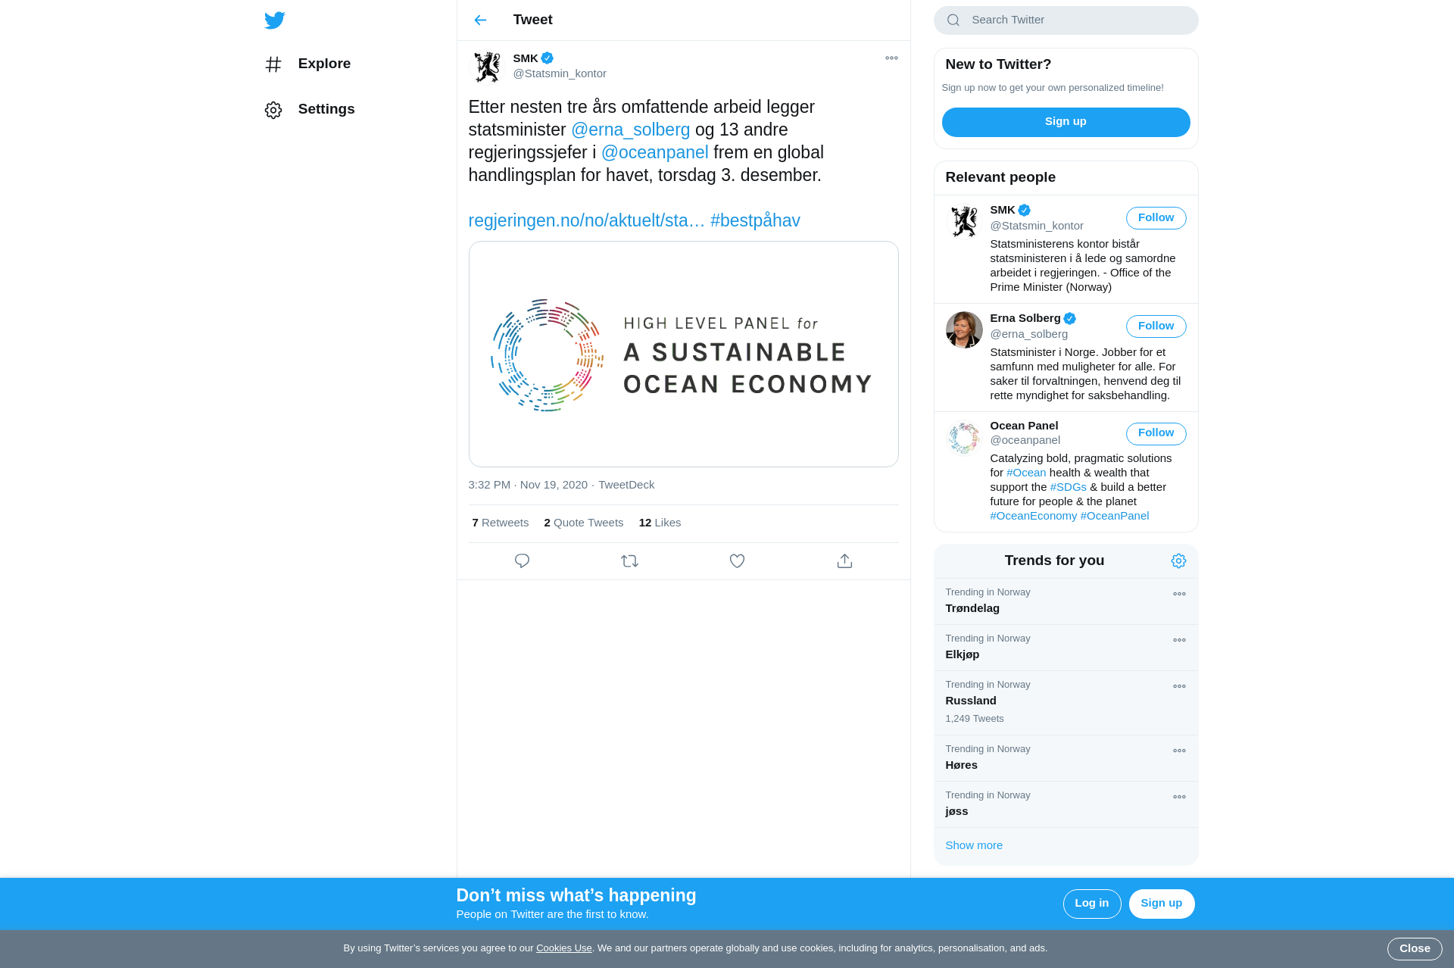1454x968 pixels.
Task: Open Explore in the left sidebar
Action: coord(307,64)
